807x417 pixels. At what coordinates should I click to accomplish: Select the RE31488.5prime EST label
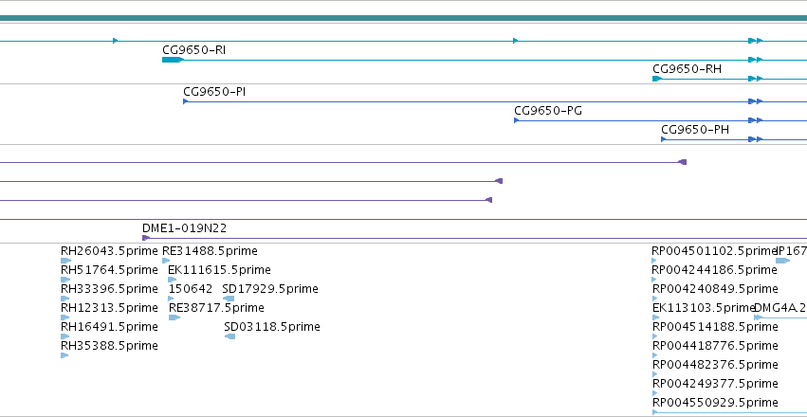point(210,251)
